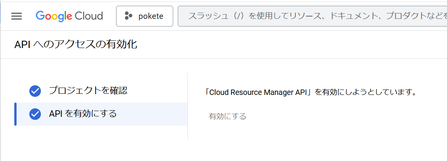447x161 pixels.
Task: Click the blue checkmark for API を有効にする
Action: click(35, 114)
